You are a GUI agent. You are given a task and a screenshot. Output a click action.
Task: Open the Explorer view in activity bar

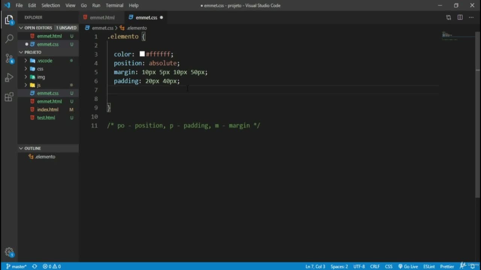(9, 20)
